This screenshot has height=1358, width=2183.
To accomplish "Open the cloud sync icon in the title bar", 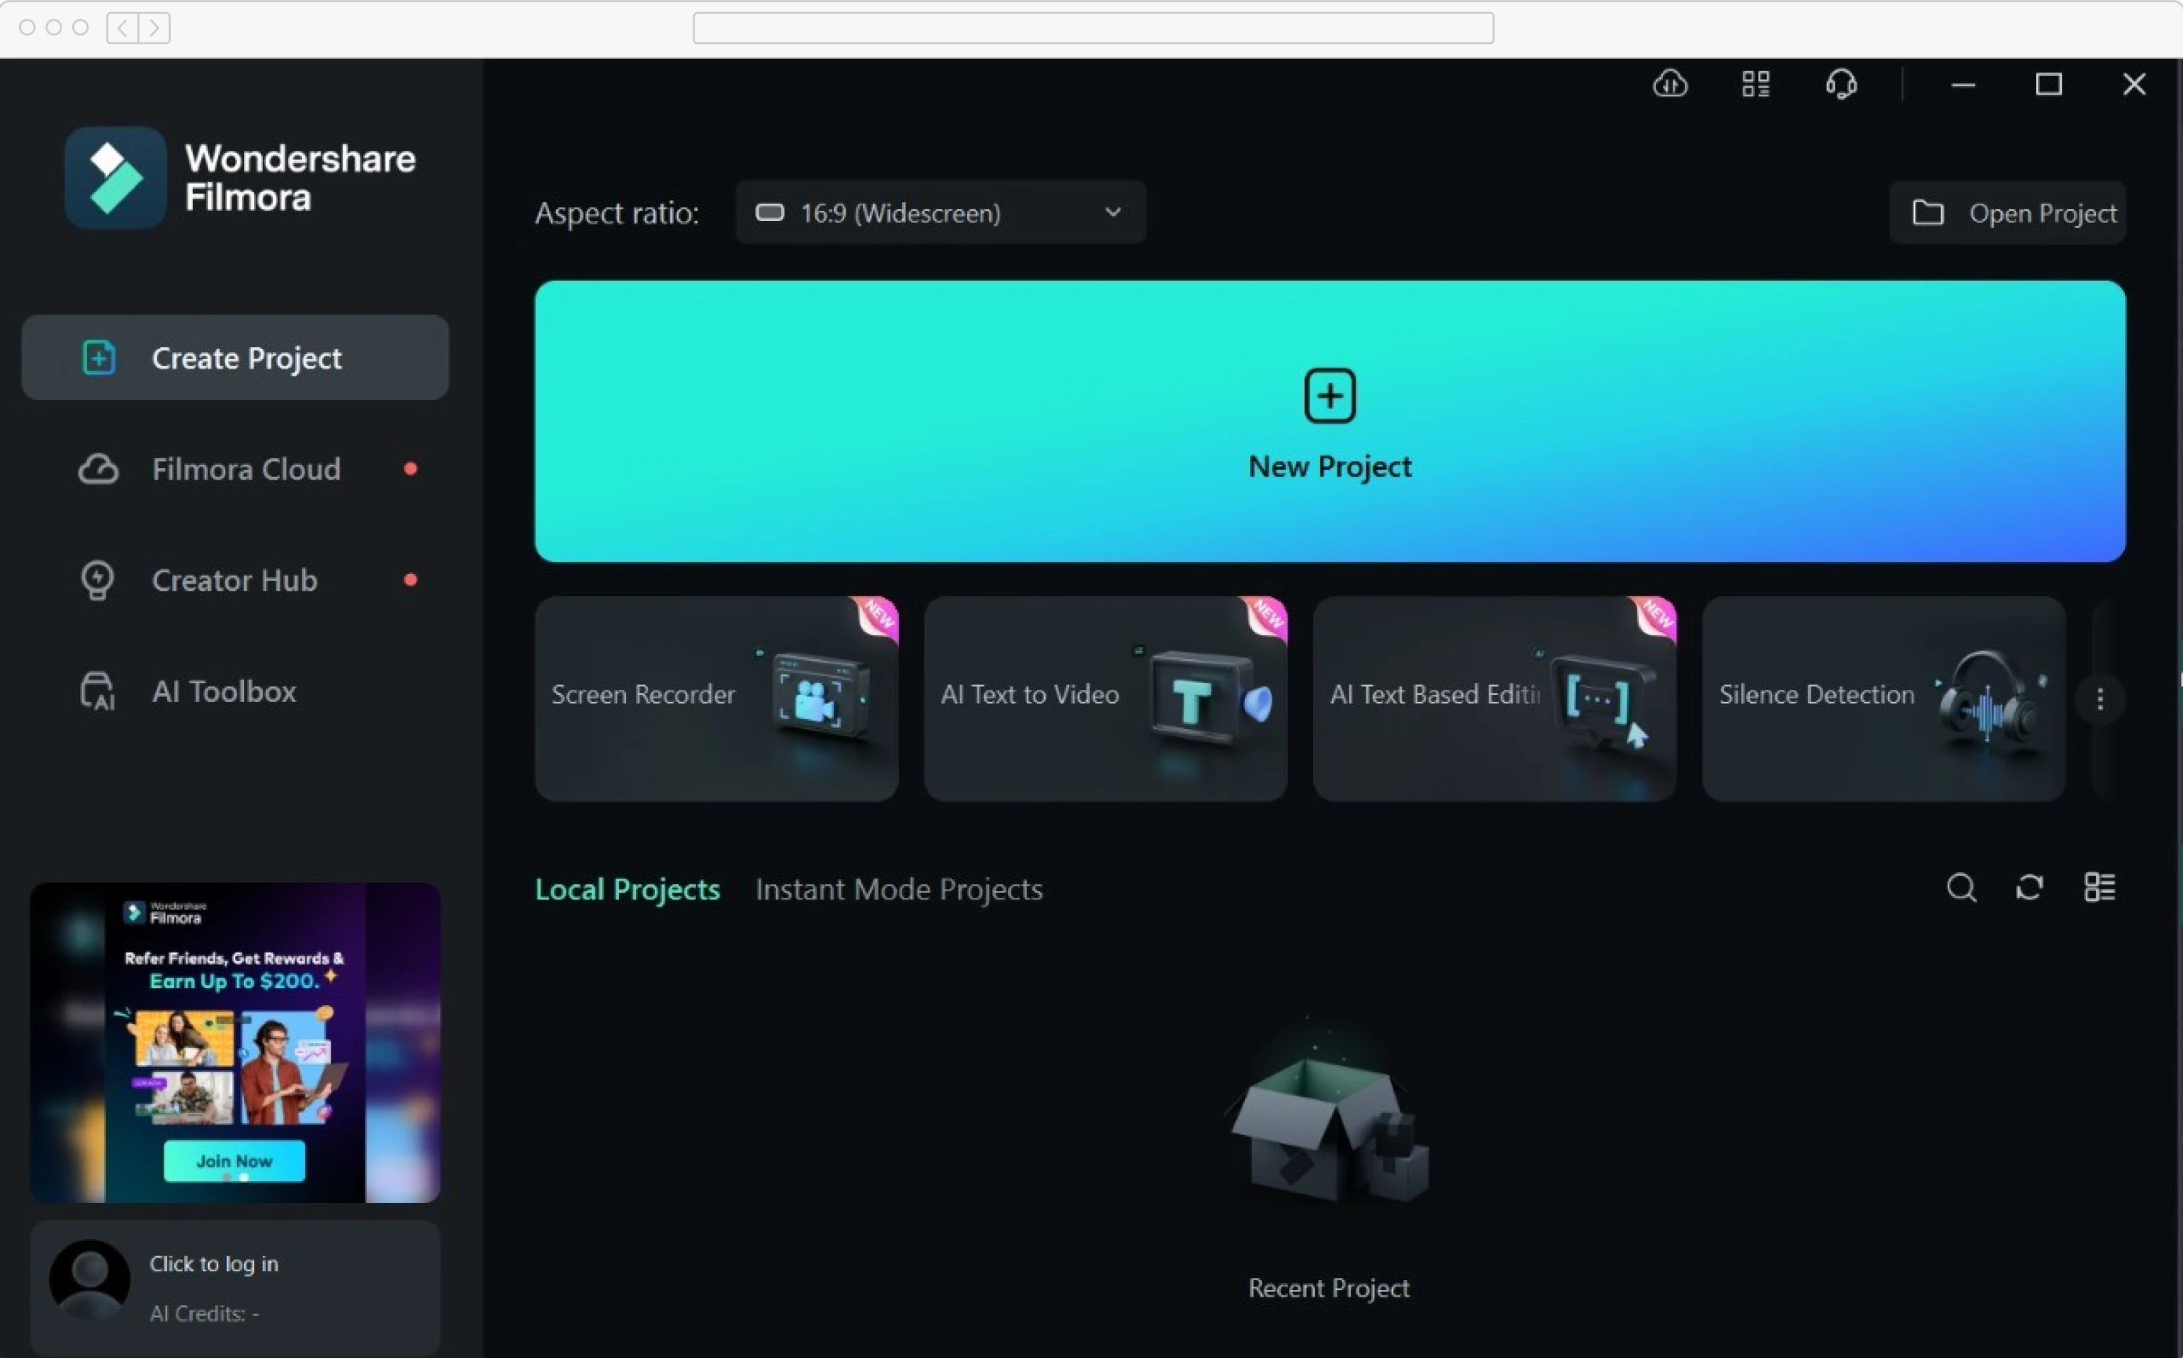I will [x=1670, y=83].
